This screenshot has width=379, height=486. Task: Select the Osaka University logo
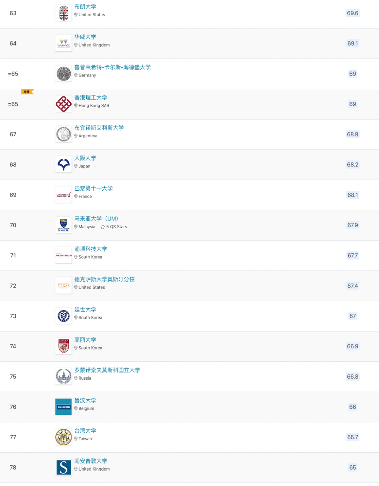[63, 164]
